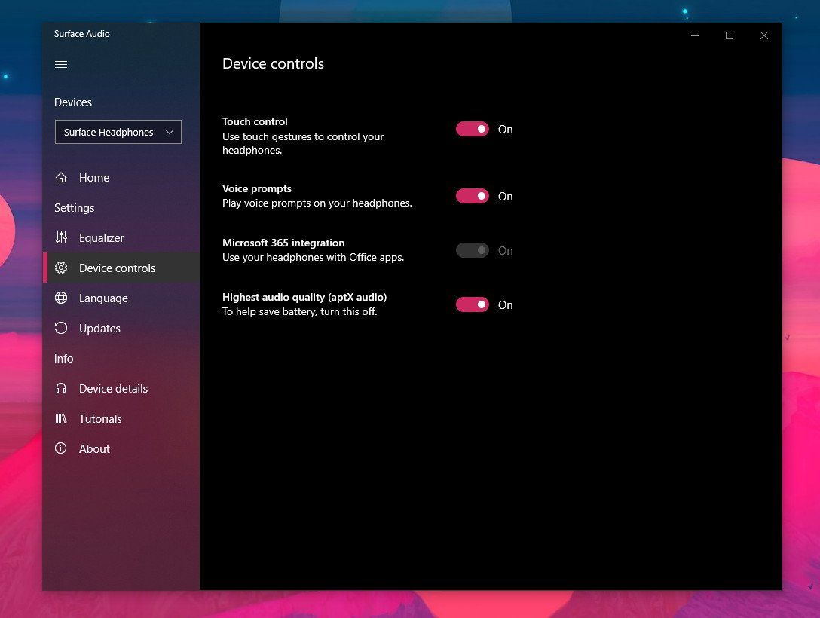This screenshot has width=820, height=618.
Task: View Device details label in sidebar
Action: 114,388
